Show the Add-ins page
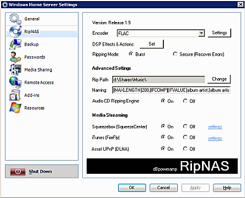This screenshot has height=198, width=245. coord(42,95)
